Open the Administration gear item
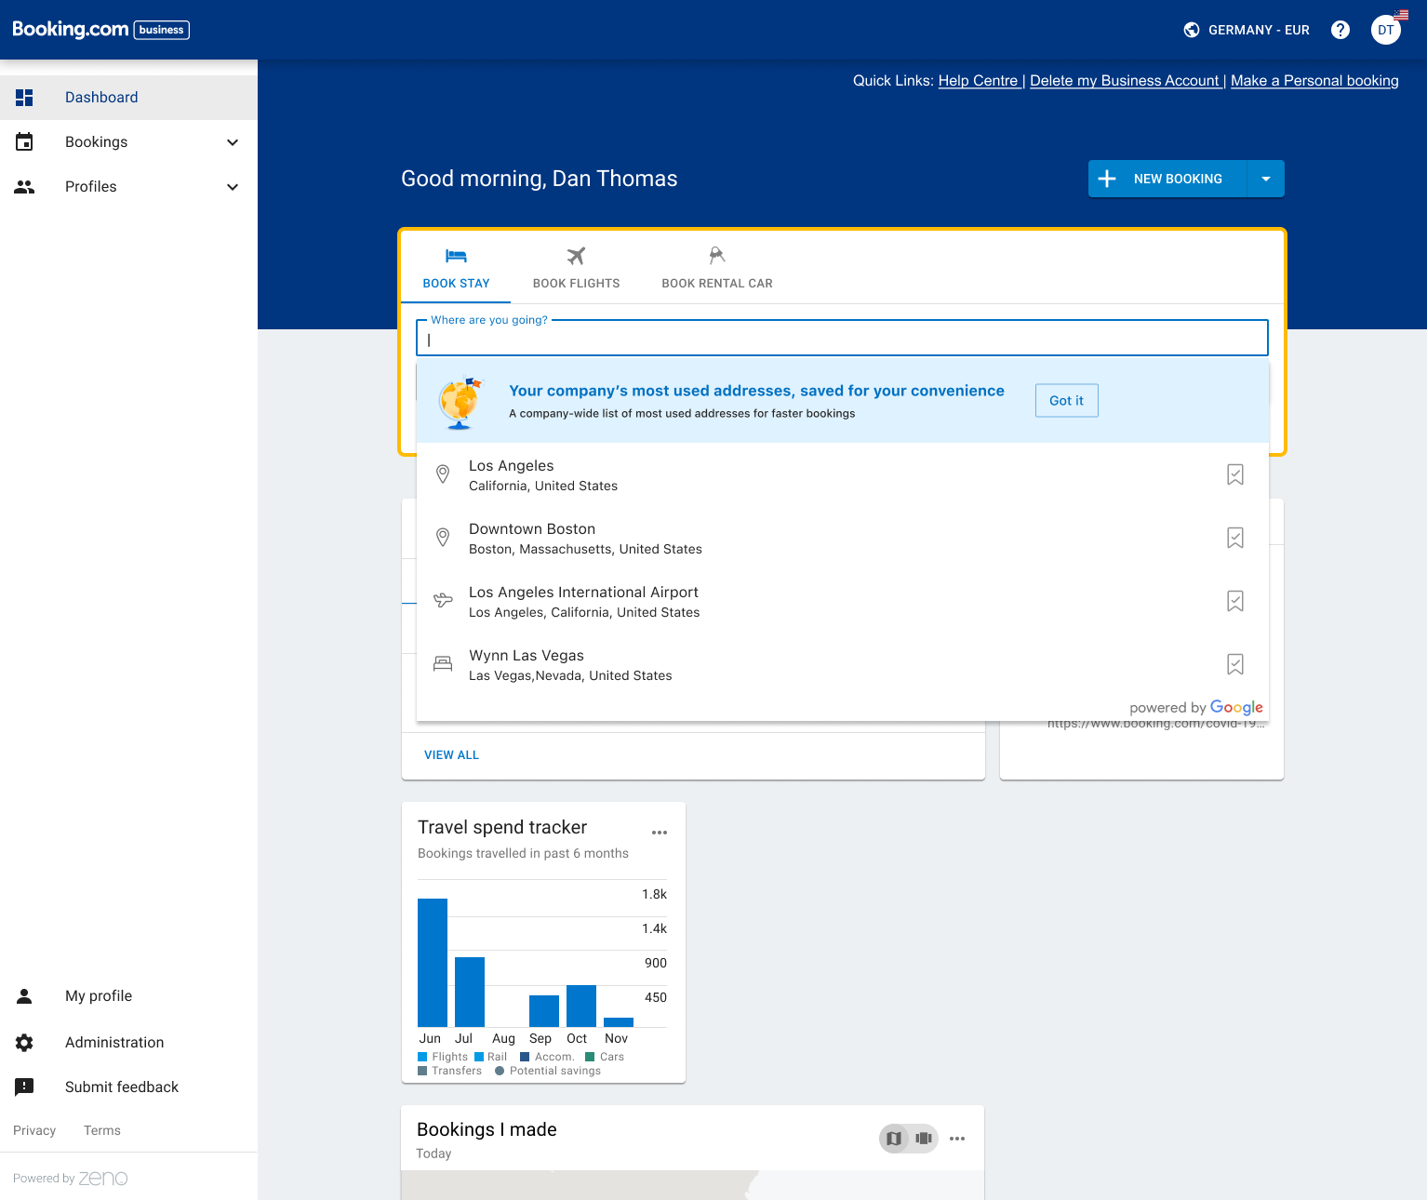The height and width of the screenshot is (1200, 1427). 113,1042
